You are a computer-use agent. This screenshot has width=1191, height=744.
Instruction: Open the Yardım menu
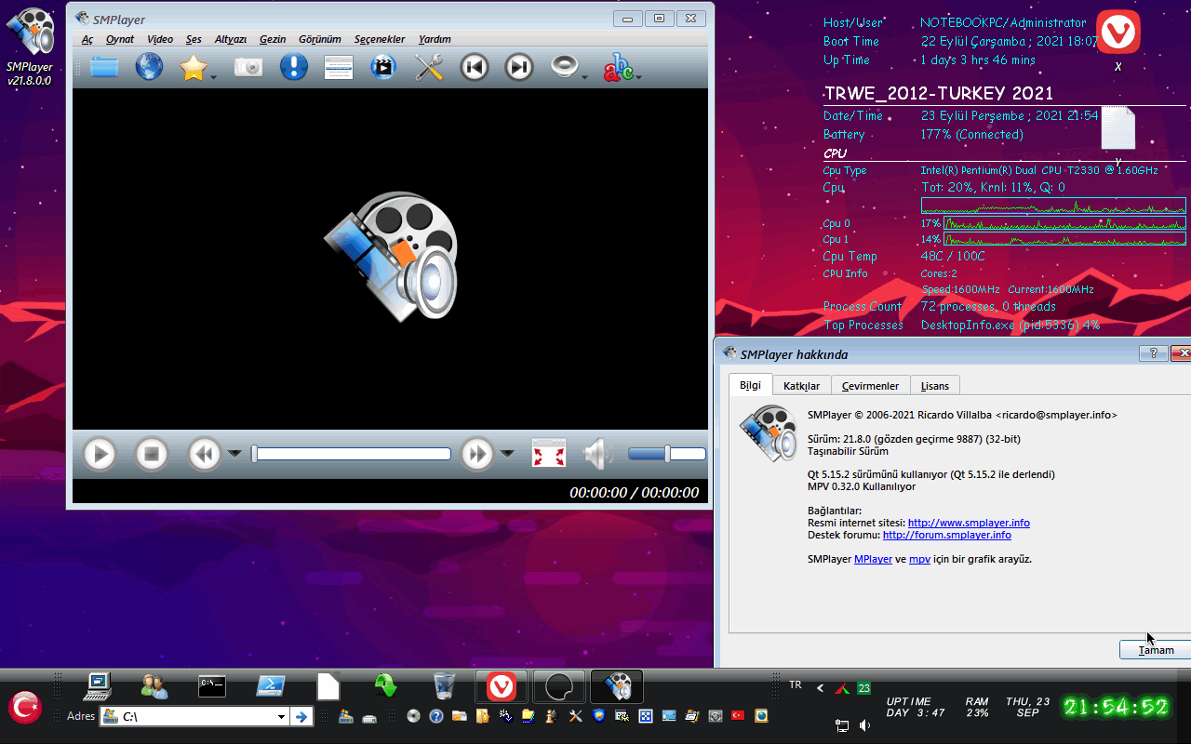pyautogui.click(x=435, y=39)
